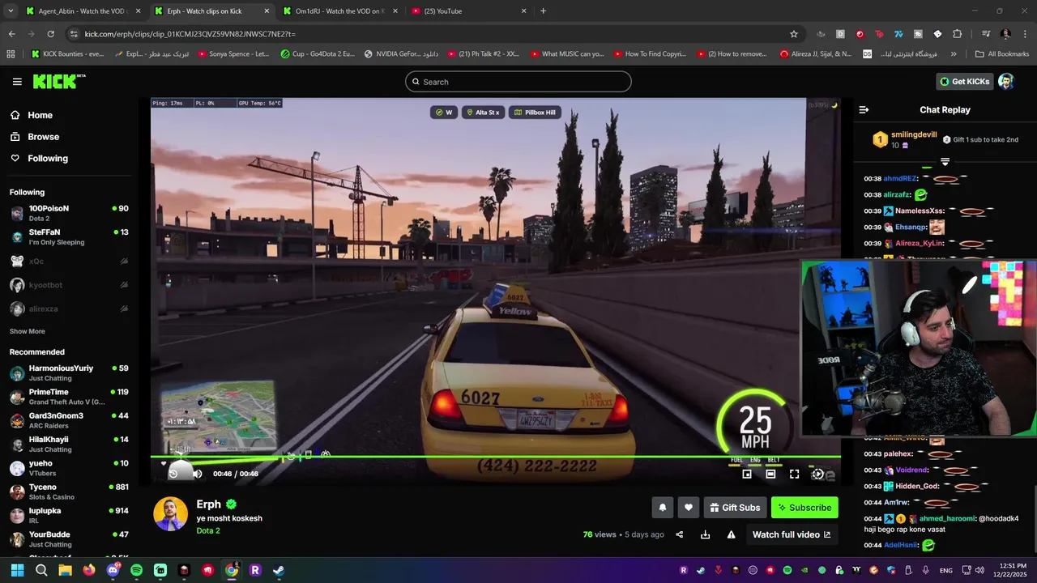Toggle theater mode on the player
This screenshot has width=1037, height=583.
point(770,474)
